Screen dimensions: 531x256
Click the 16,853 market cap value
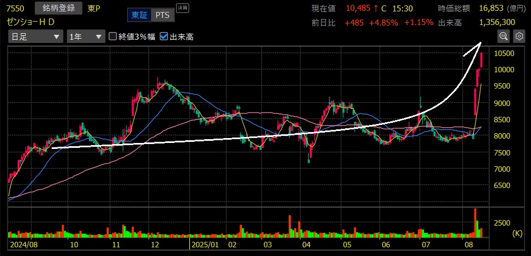491,9
